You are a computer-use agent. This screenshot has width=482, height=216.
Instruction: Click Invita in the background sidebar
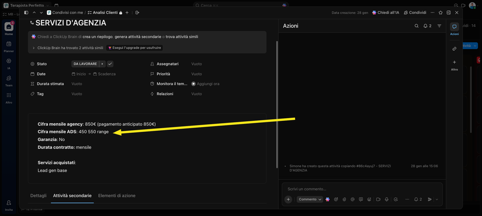coord(9,205)
